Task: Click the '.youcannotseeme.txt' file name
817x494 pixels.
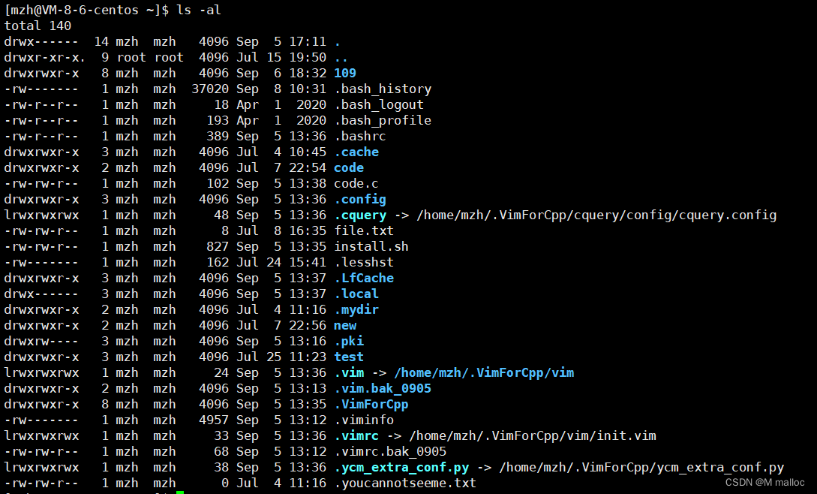Action: click(x=405, y=483)
